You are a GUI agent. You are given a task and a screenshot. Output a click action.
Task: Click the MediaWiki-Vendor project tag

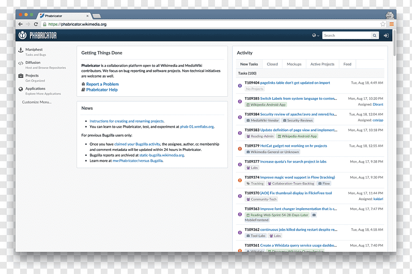coord(262,120)
